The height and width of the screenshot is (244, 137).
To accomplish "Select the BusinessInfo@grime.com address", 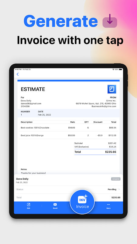I will pyautogui.click(x=104, y=106).
